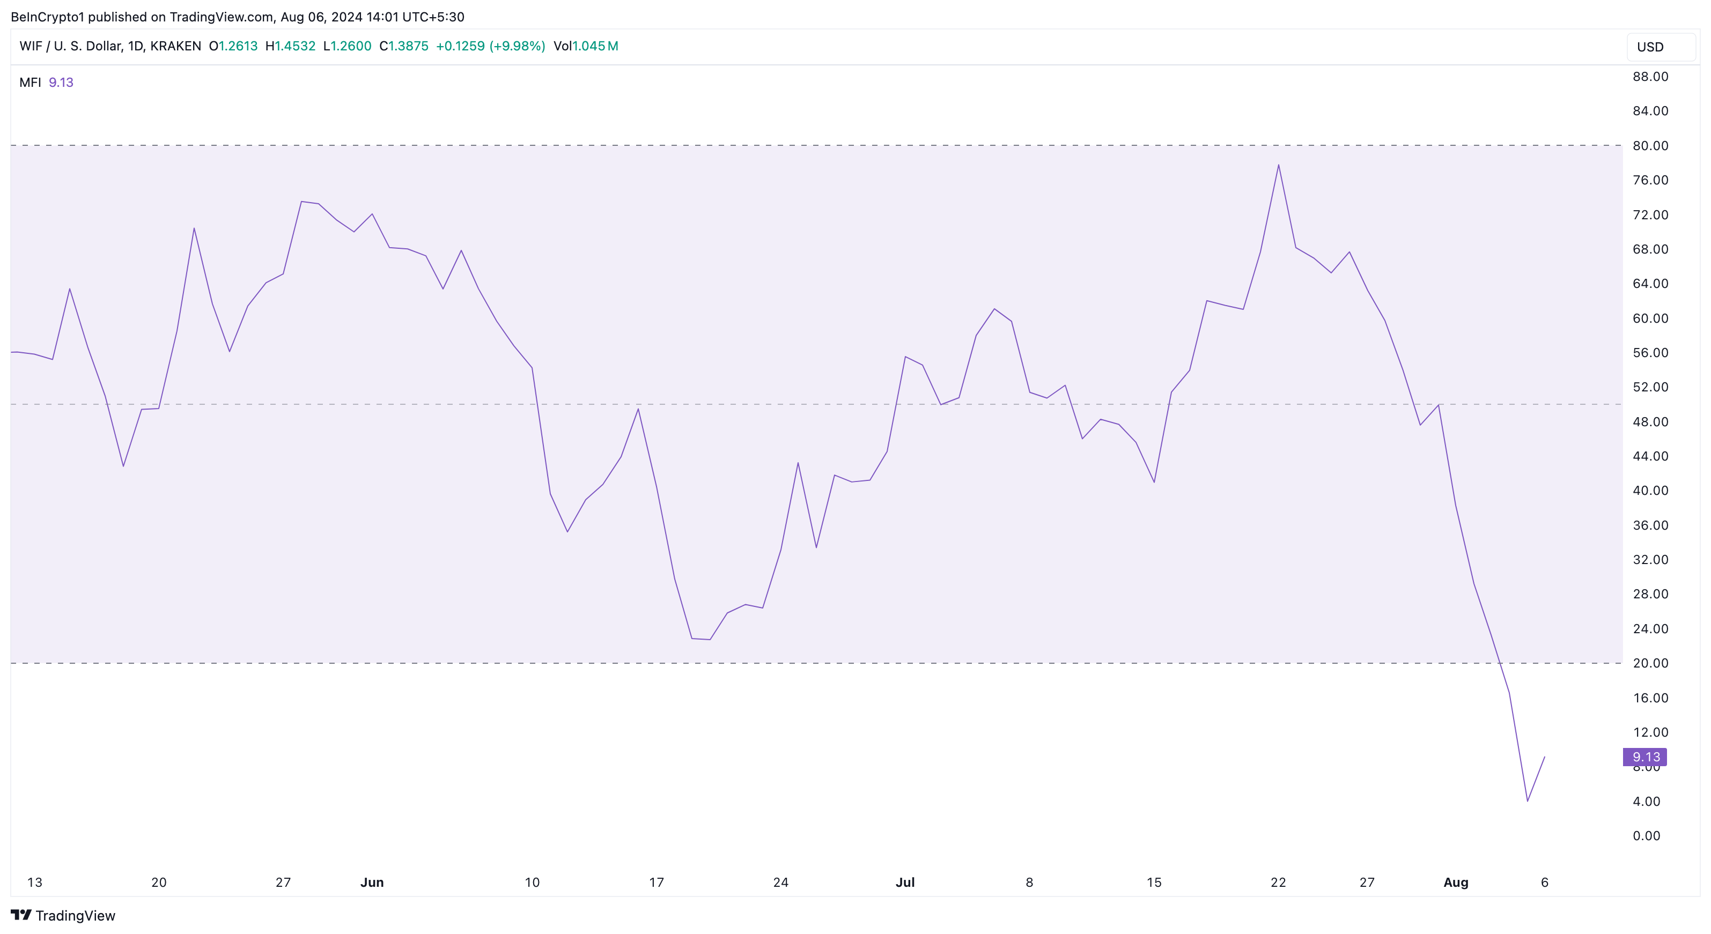Viewport: 1711px width, 934px height.
Task: Click the MFI value 9.13 in legend
Action: coord(61,83)
